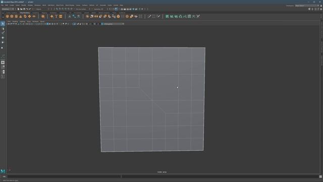Select the arrow Select tool in toolbox
The width and height of the screenshot is (323, 182).
coord(3,24)
